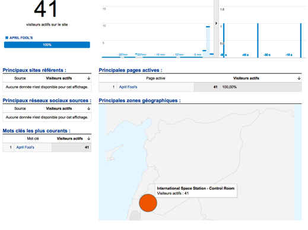The width and height of the screenshot is (308, 230).
Task: Click the Visiteurs actifs header in pages table
Action: [246, 78]
